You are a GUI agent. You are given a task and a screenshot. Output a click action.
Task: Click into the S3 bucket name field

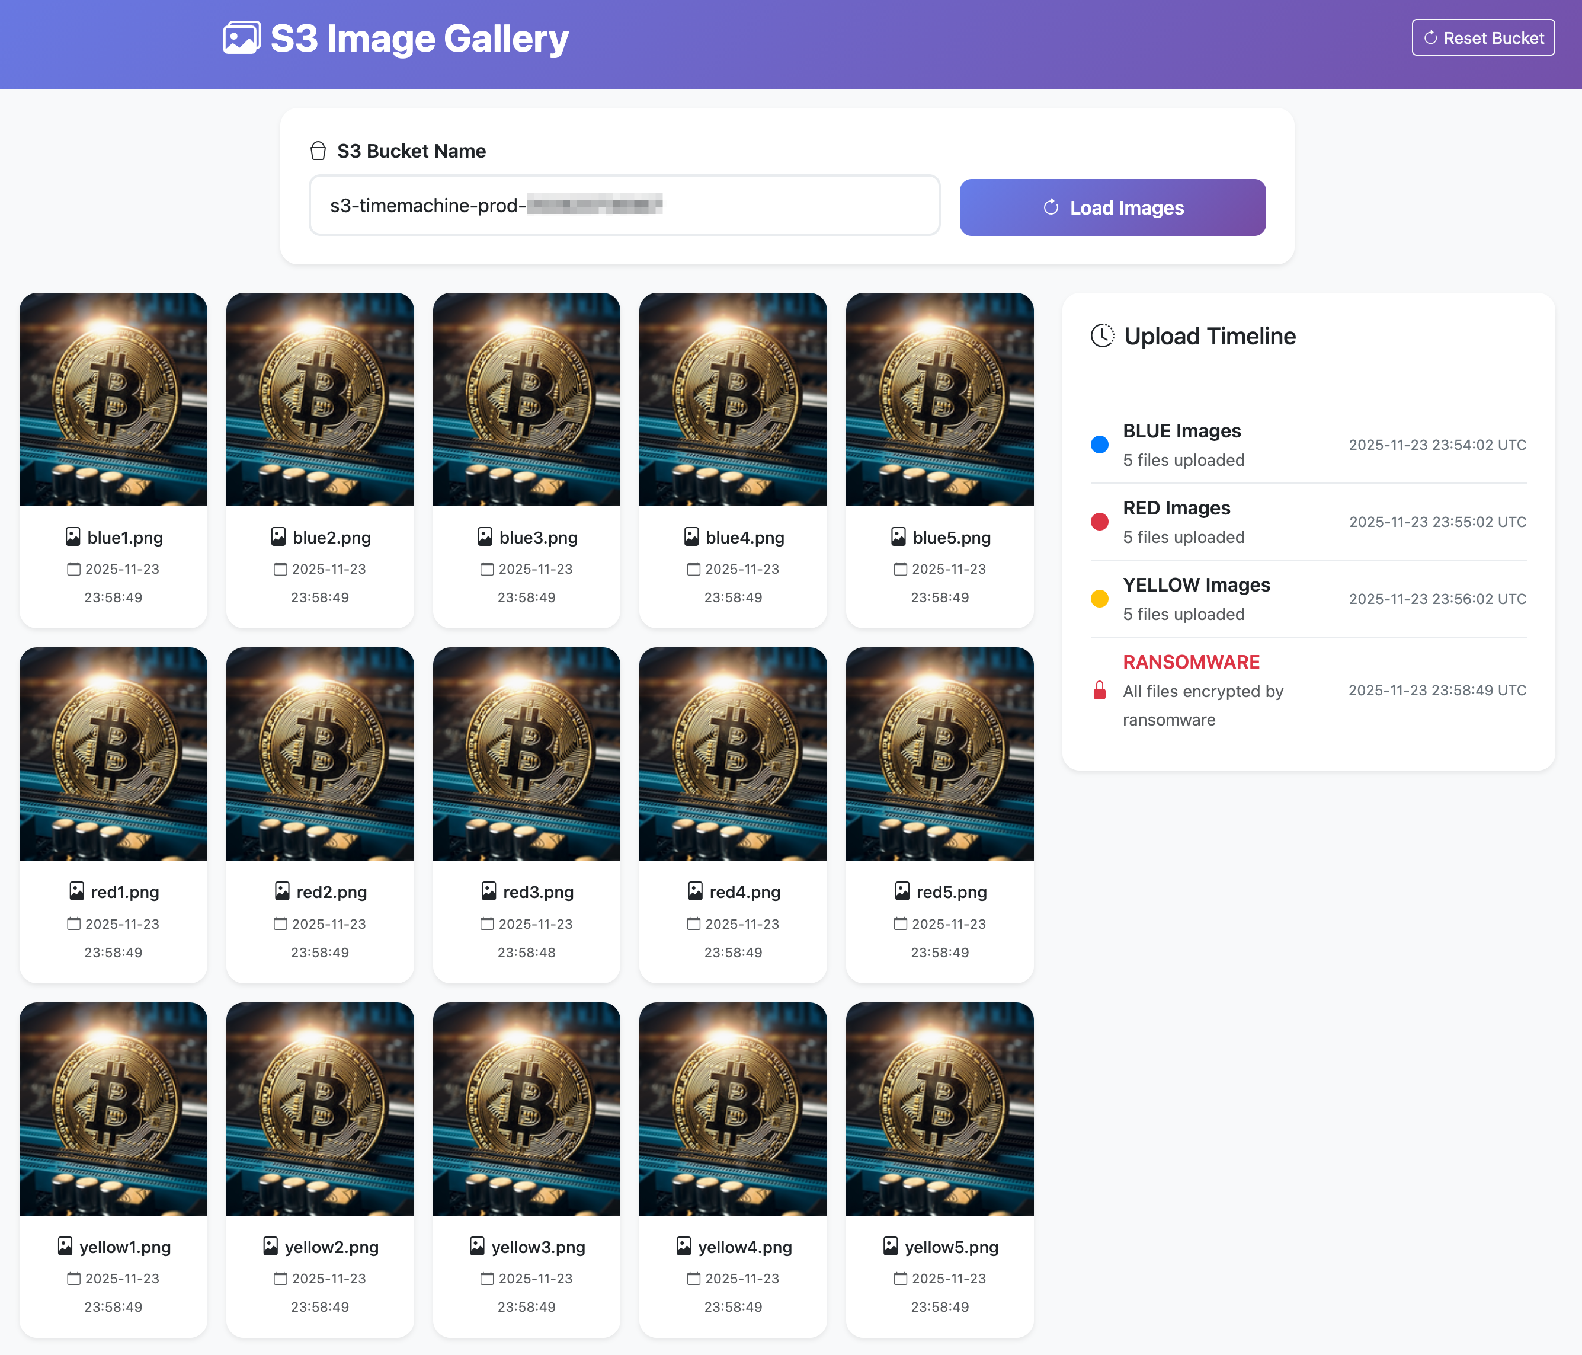pyautogui.click(x=624, y=206)
